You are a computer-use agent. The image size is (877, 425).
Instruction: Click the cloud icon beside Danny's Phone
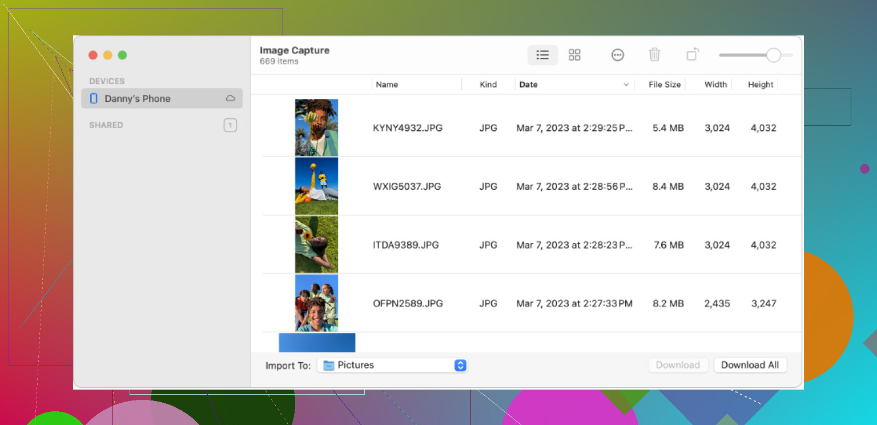pyautogui.click(x=230, y=98)
